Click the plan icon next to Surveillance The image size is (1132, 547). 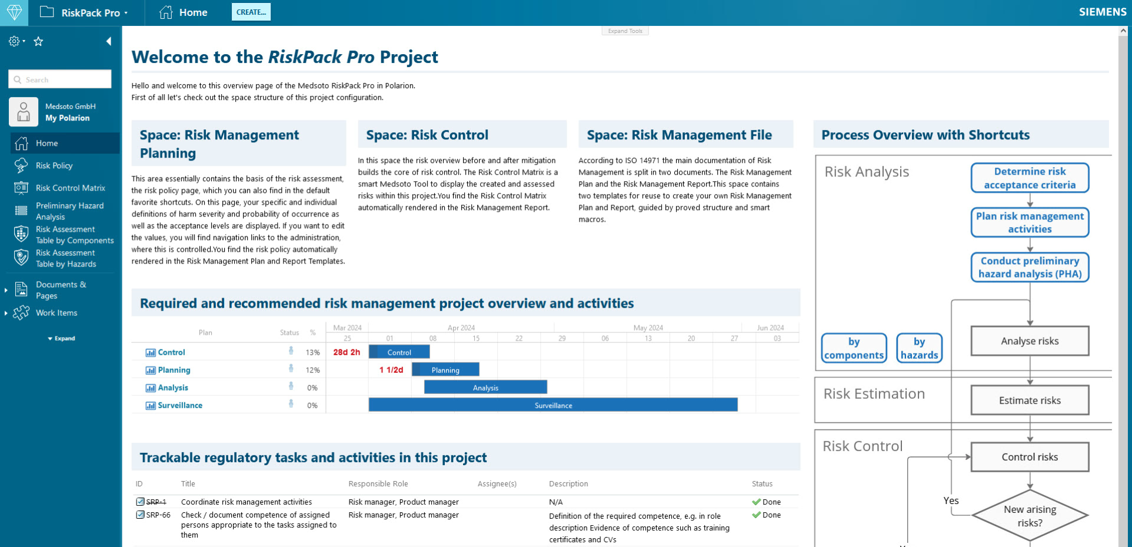tap(151, 406)
